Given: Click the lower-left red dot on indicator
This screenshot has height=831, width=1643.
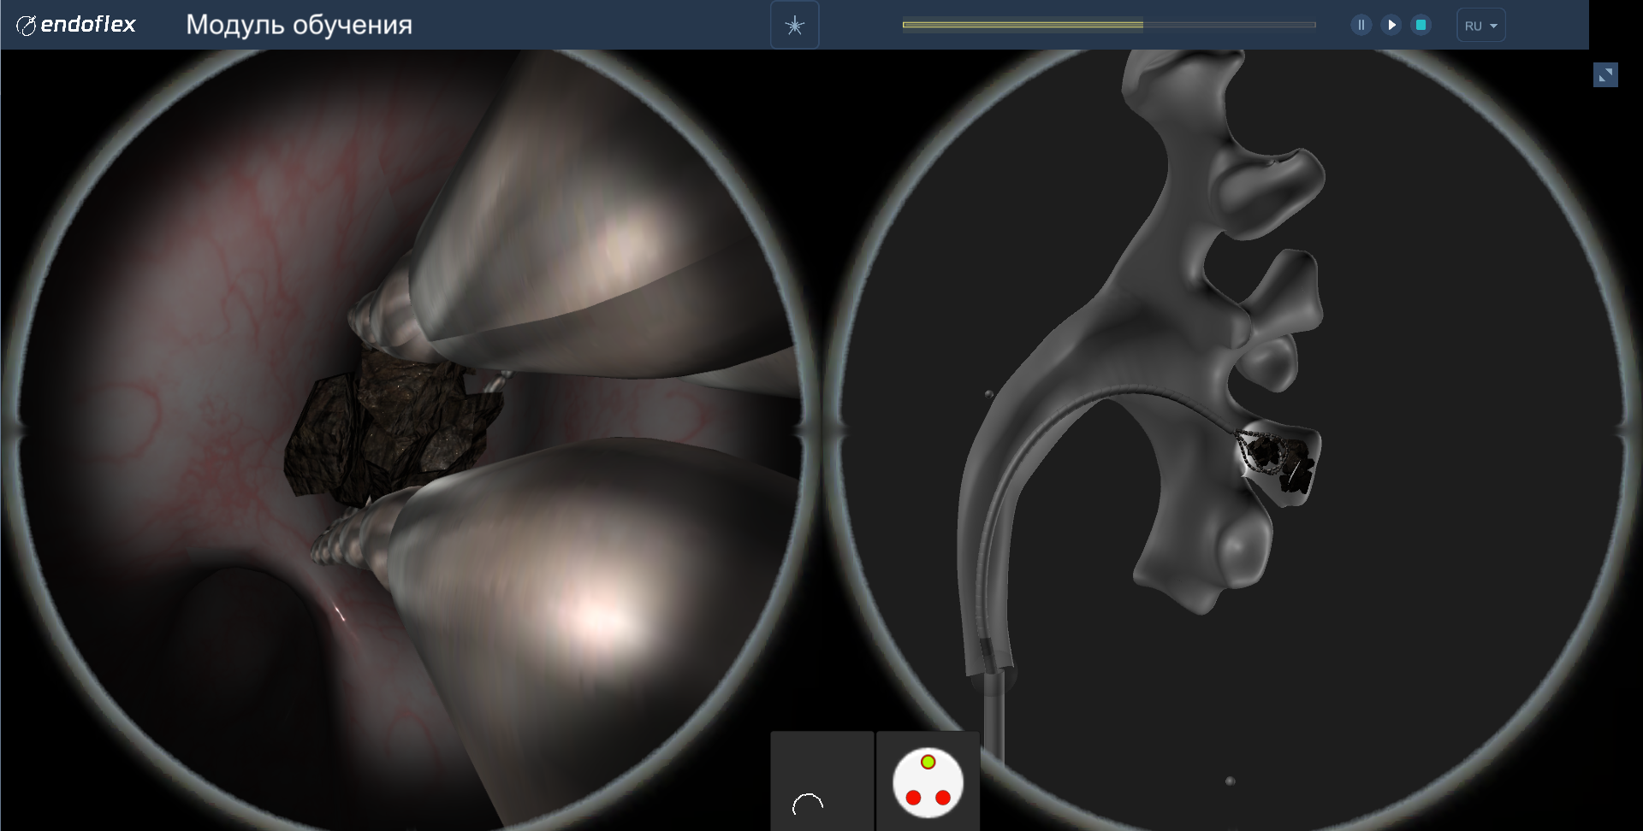Looking at the screenshot, I should tap(913, 798).
